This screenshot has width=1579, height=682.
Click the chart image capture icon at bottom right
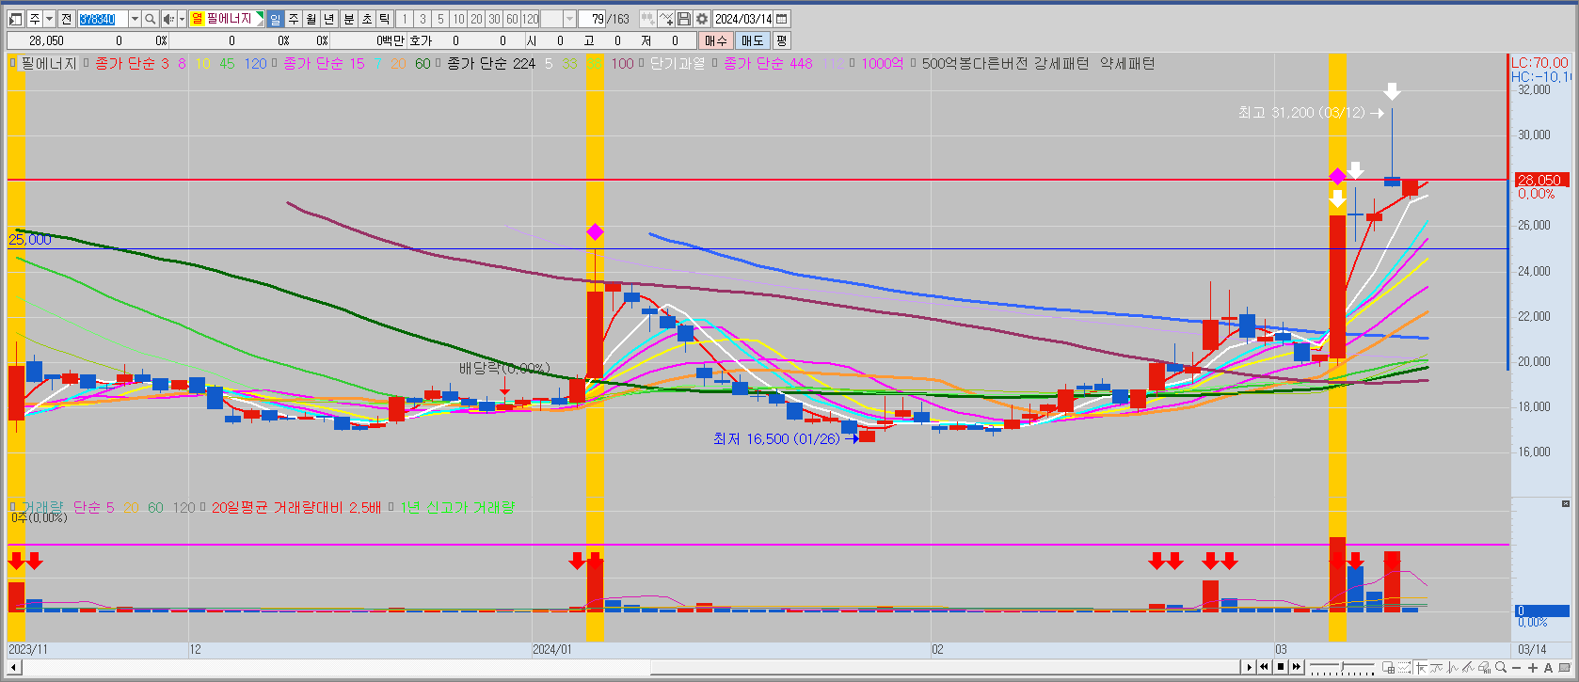click(1564, 667)
